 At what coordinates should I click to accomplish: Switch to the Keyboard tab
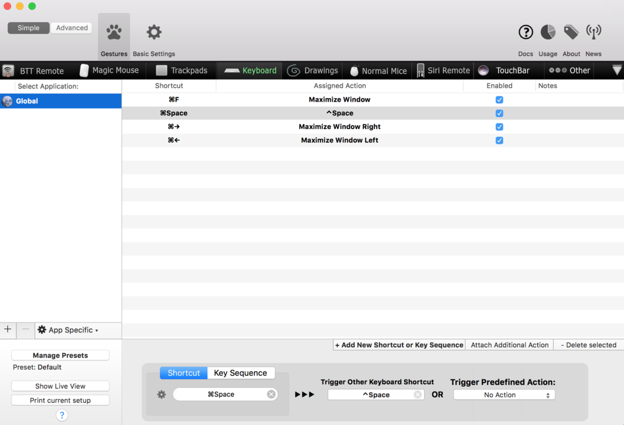click(x=250, y=71)
